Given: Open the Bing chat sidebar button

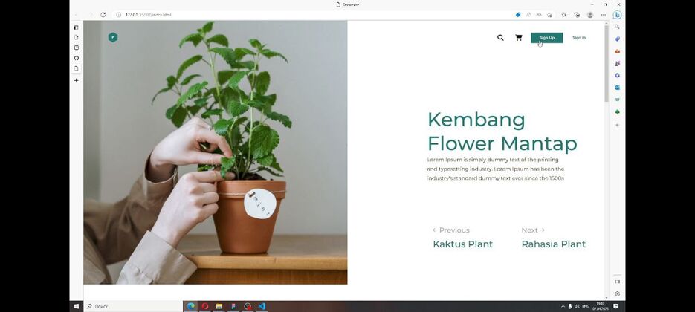Looking at the screenshot, I should [617, 15].
